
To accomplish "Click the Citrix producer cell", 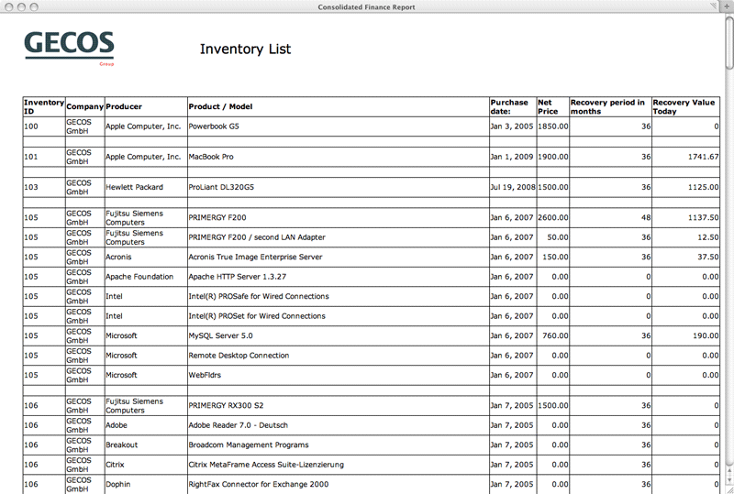I will pos(146,465).
